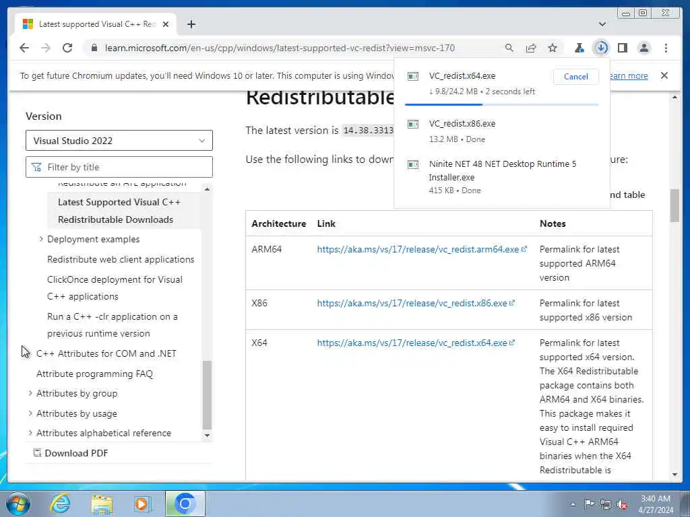Open Windows Explorer from taskbar
This screenshot has height=517, width=690.
pos(102,504)
